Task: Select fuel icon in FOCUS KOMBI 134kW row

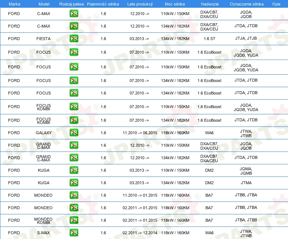Action: click(74, 120)
